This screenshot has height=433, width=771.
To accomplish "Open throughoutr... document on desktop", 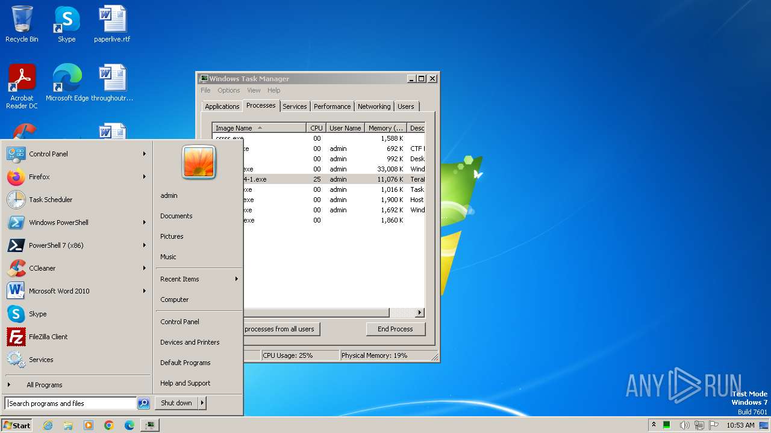I will (x=112, y=83).
